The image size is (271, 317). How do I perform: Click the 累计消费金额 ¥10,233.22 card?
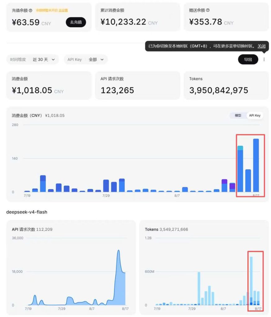[138, 17]
